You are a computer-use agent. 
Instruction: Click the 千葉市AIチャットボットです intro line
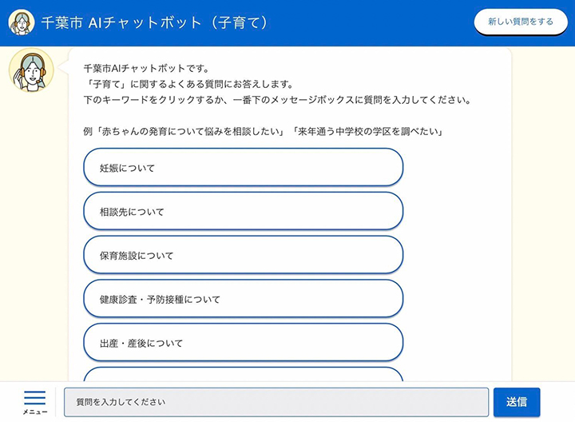coord(145,69)
